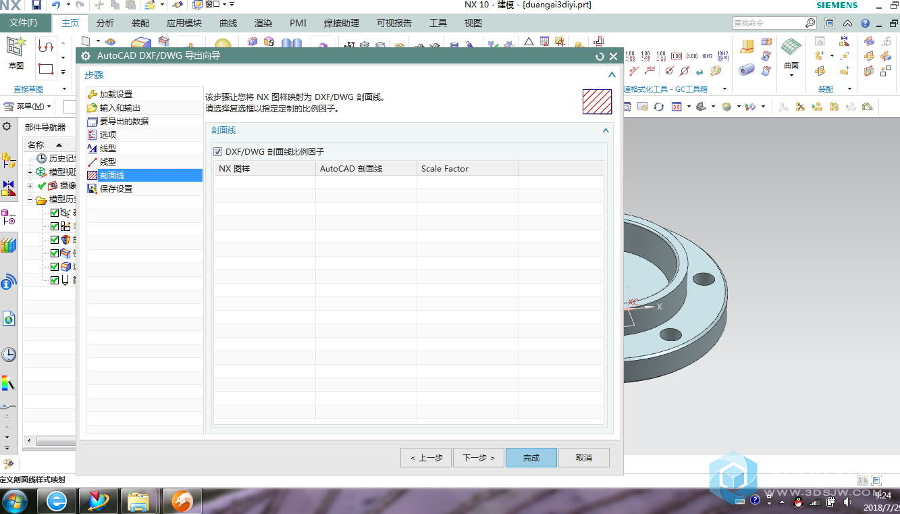Collapse the 步骤 section chevron
The width and height of the screenshot is (900, 514).
pyautogui.click(x=612, y=75)
